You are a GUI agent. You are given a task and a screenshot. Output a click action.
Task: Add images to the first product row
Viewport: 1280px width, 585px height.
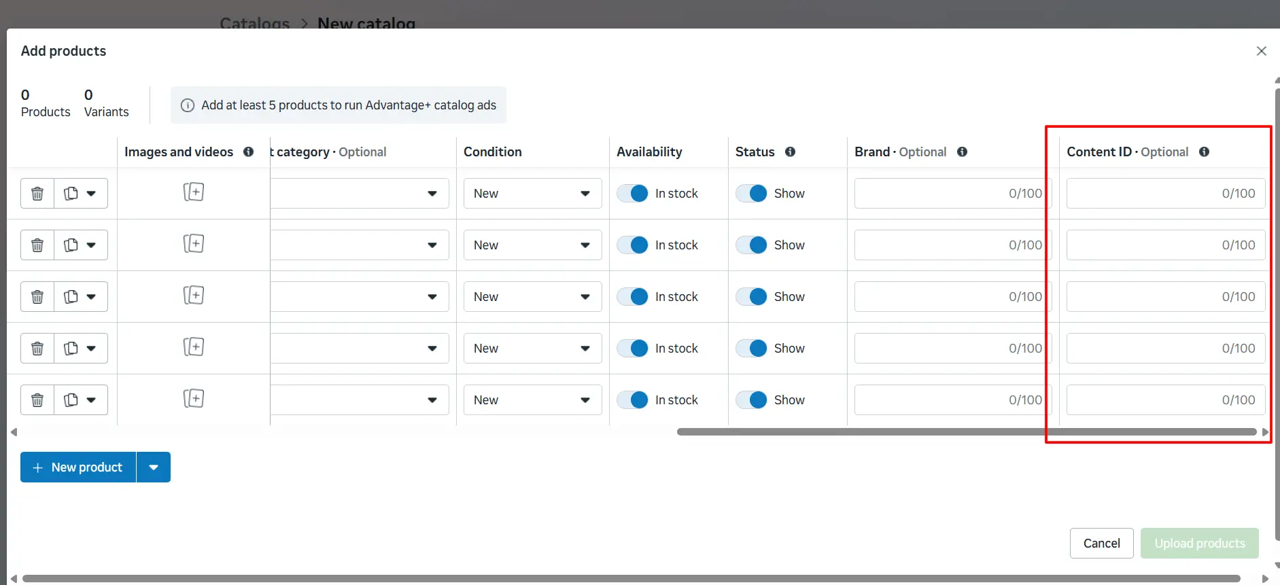[x=194, y=192]
